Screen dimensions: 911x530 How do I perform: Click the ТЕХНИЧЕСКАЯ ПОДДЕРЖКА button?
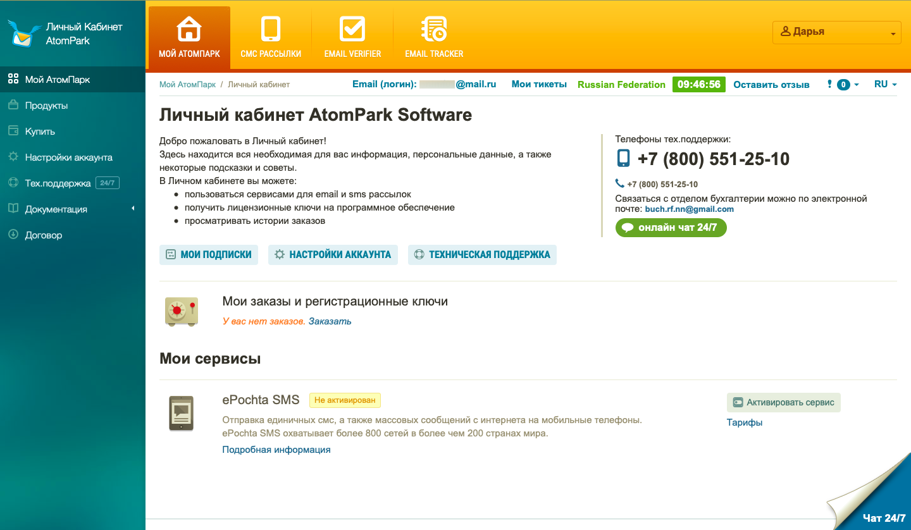point(482,255)
